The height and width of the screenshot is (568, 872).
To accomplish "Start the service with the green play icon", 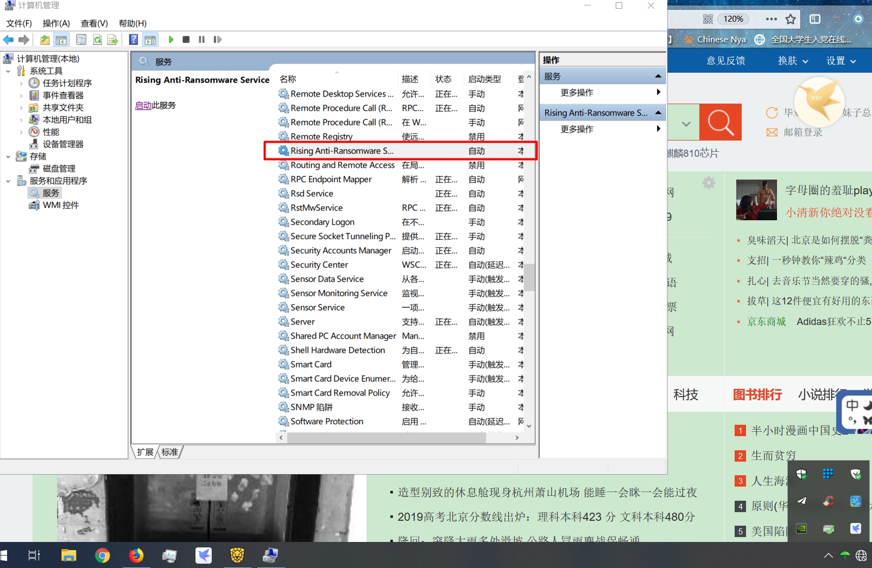I will [x=171, y=40].
